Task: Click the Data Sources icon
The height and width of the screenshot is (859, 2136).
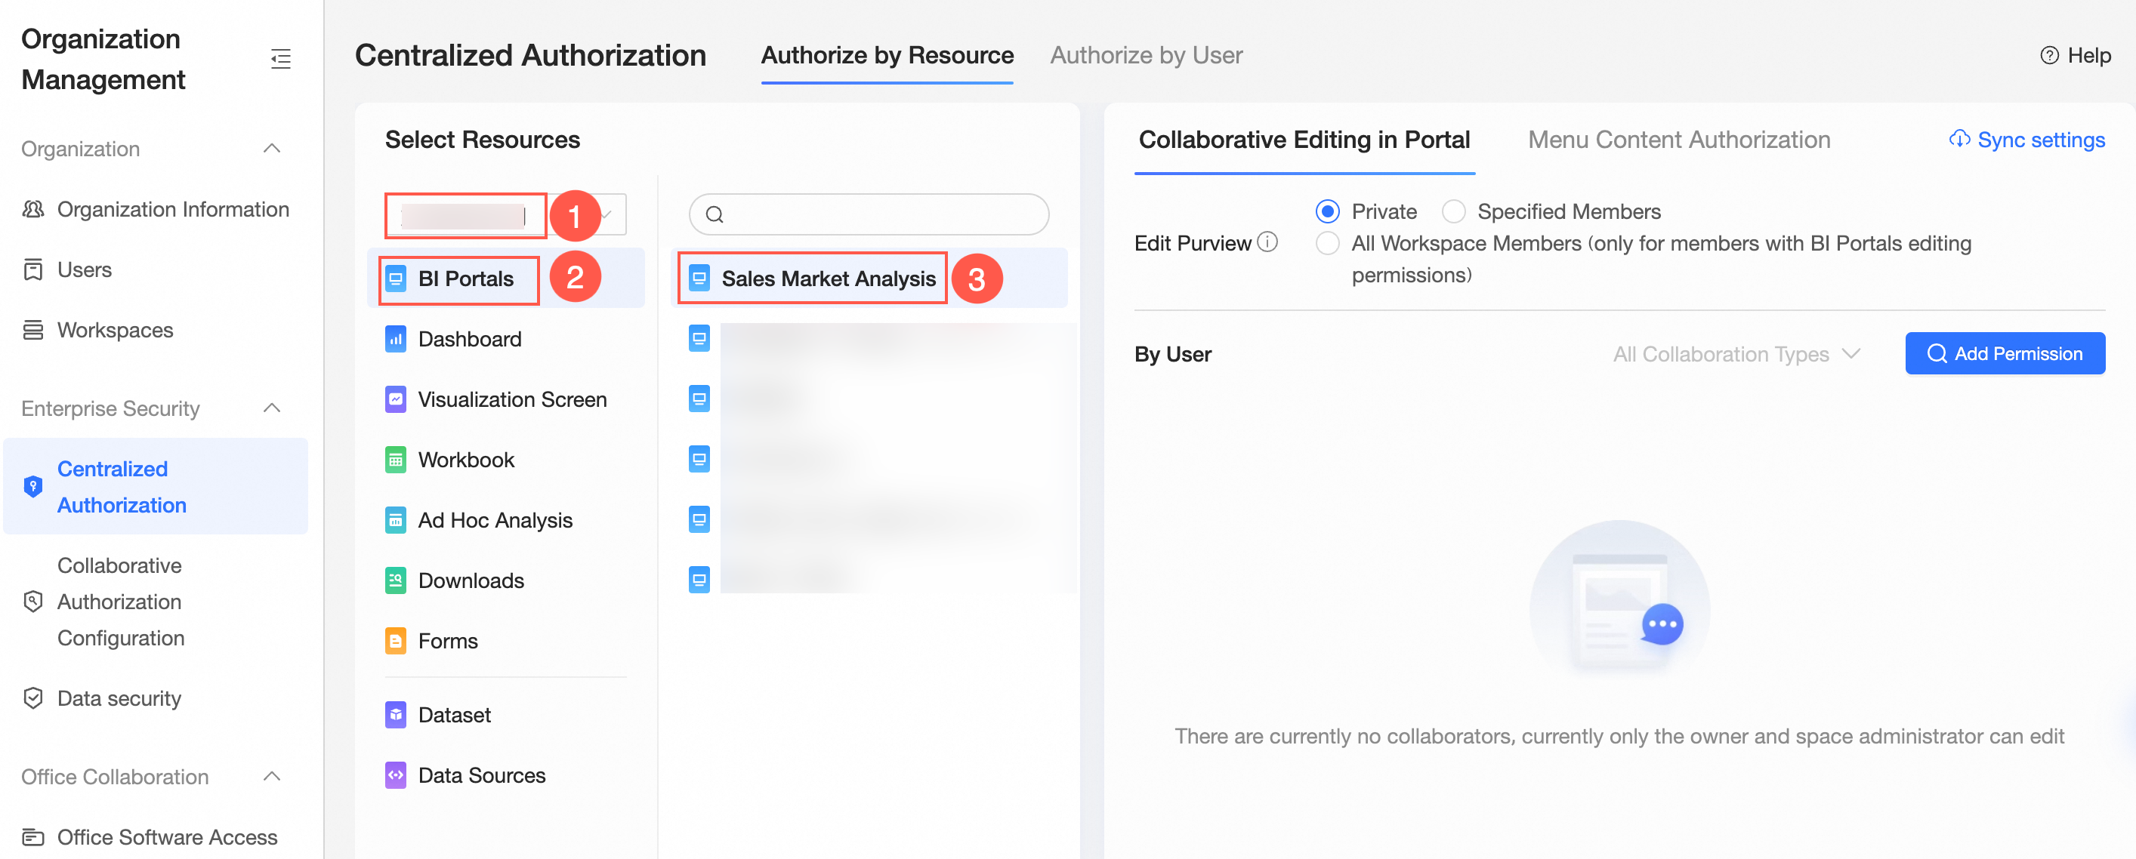Action: click(x=396, y=775)
